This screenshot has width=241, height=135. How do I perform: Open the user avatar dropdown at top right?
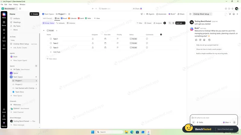[237, 9]
